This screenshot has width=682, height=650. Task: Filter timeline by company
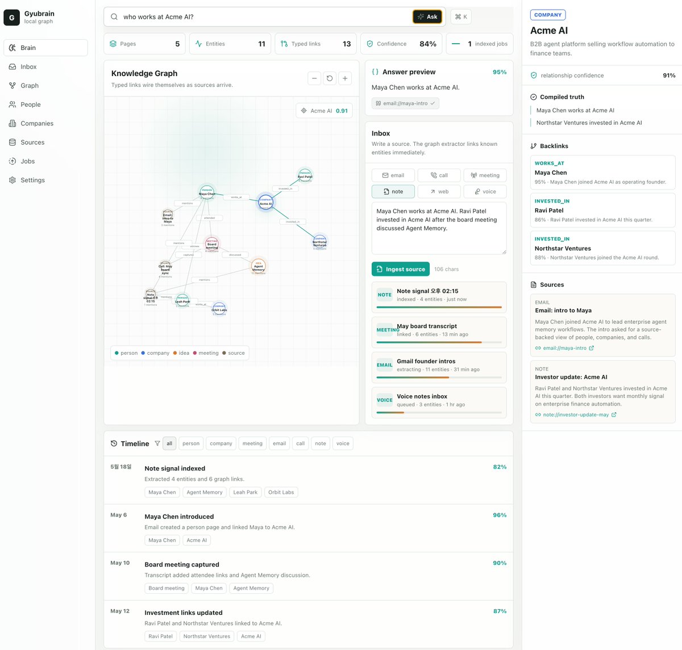click(x=221, y=443)
